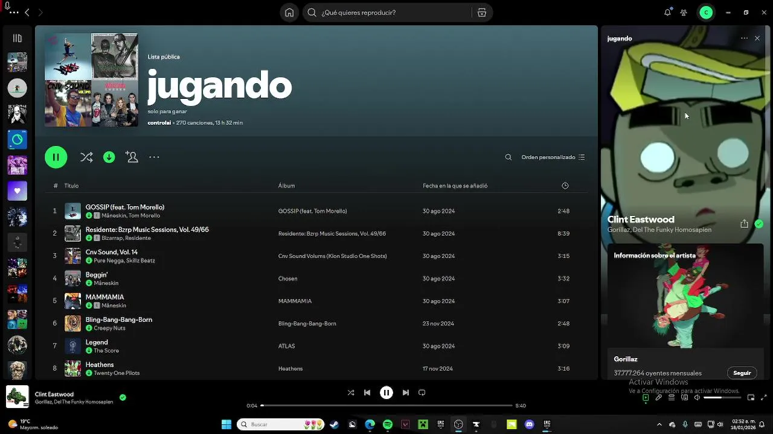This screenshot has width=773, height=434.
Task: Show hidden system tray icons
Action: (x=659, y=424)
